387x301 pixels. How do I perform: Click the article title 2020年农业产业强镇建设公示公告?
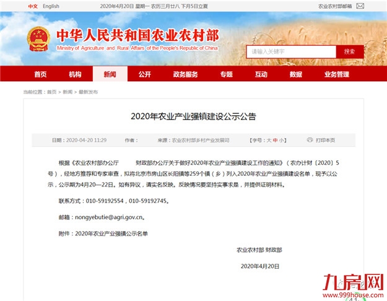pyautogui.click(x=193, y=116)
